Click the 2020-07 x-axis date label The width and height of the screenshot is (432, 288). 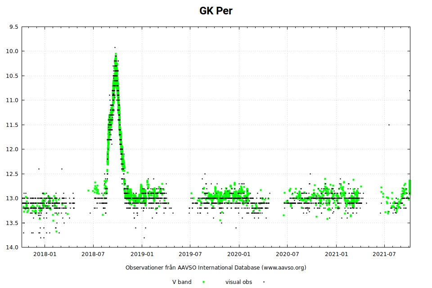pos(287,254)
